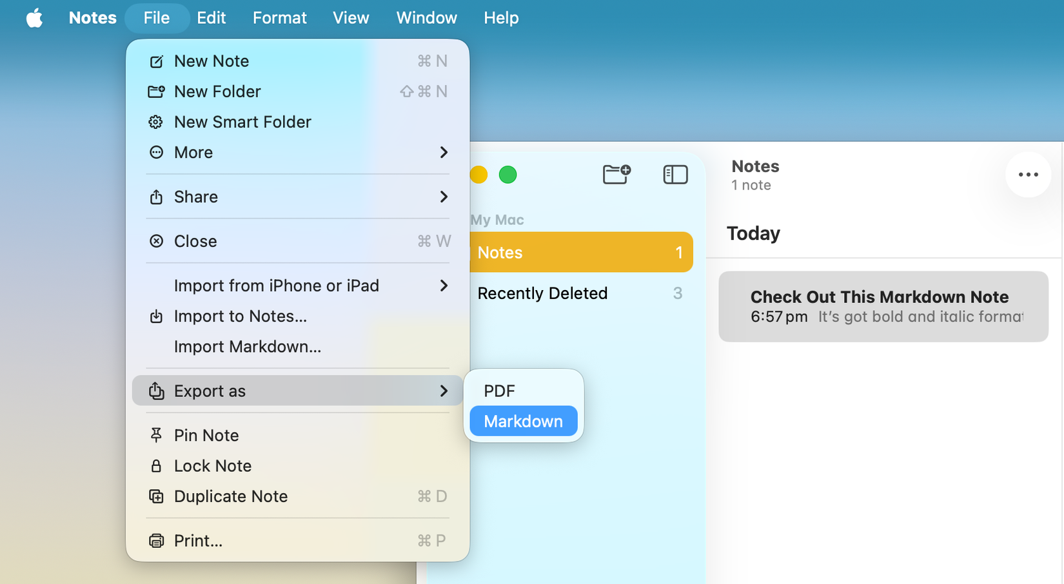Open the Notes application menu
The height and width of the screenshot is (584, 1064).
pyautogui.click(x=93, y=18)
